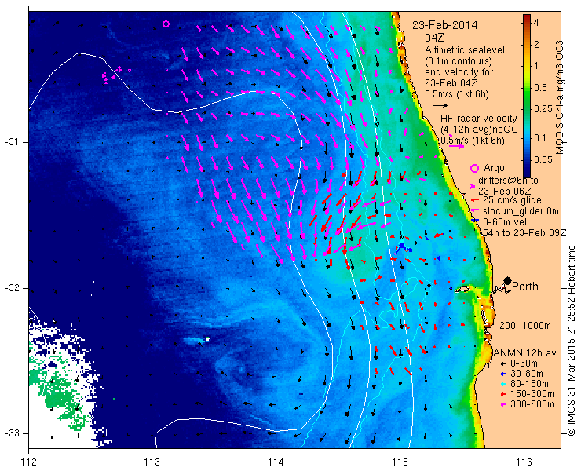This screenshot has height=471, width=581.
Task: Click the longitude axis label 112
Action: 28,462
